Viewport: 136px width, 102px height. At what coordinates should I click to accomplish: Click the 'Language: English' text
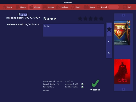[x=72, y=84]
